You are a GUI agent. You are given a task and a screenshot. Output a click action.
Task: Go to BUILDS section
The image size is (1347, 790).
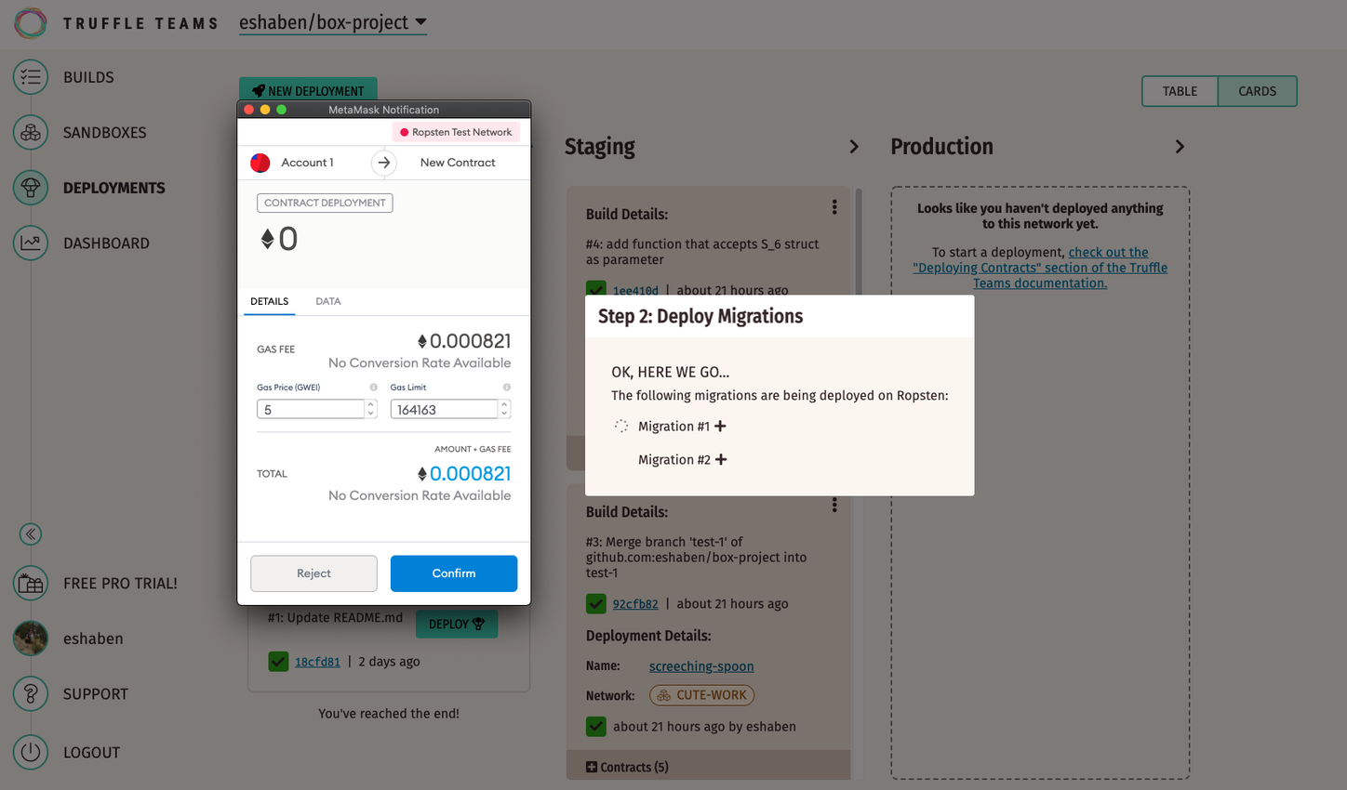(x=88, y=77)
